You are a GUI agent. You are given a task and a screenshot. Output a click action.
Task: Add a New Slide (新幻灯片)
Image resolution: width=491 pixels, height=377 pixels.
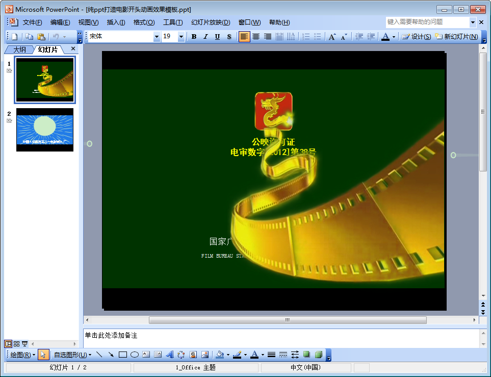[456, 37]
